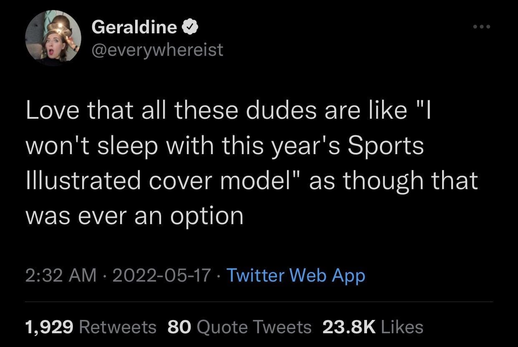518x347 pixels.
Task: Select the 2022-05-17 date text
Action: tap(161, 275)
